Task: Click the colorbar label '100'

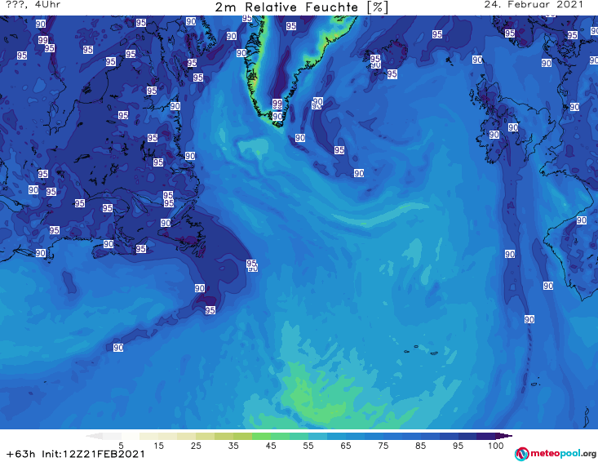Action: pos(495,446)
